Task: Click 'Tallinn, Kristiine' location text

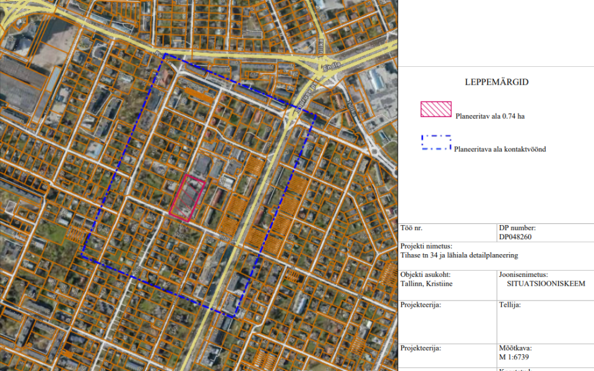Action: click(x=426, y=283)
